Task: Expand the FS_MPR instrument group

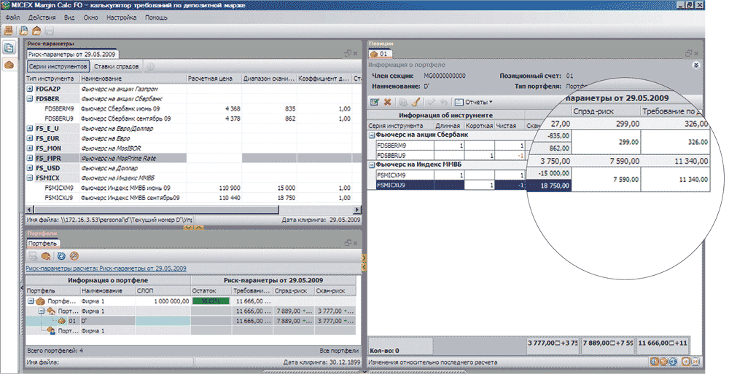Action: pyautogui.click(x=30, y=158)
